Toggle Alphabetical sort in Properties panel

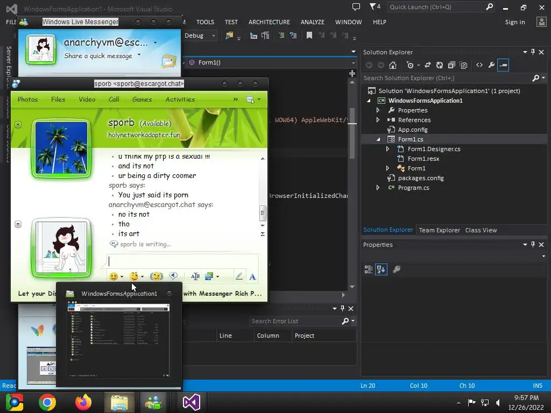(x=382, y=269)
